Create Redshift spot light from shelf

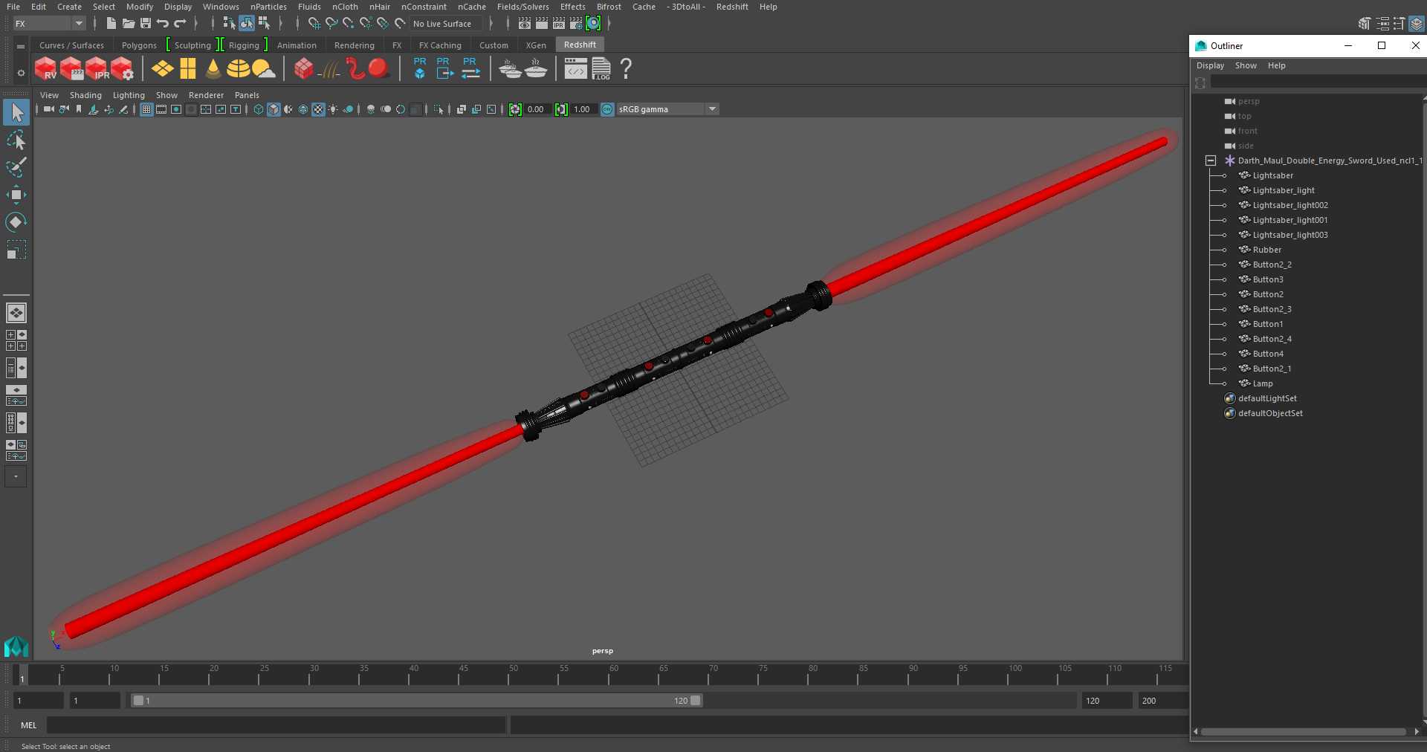[213, 69]
